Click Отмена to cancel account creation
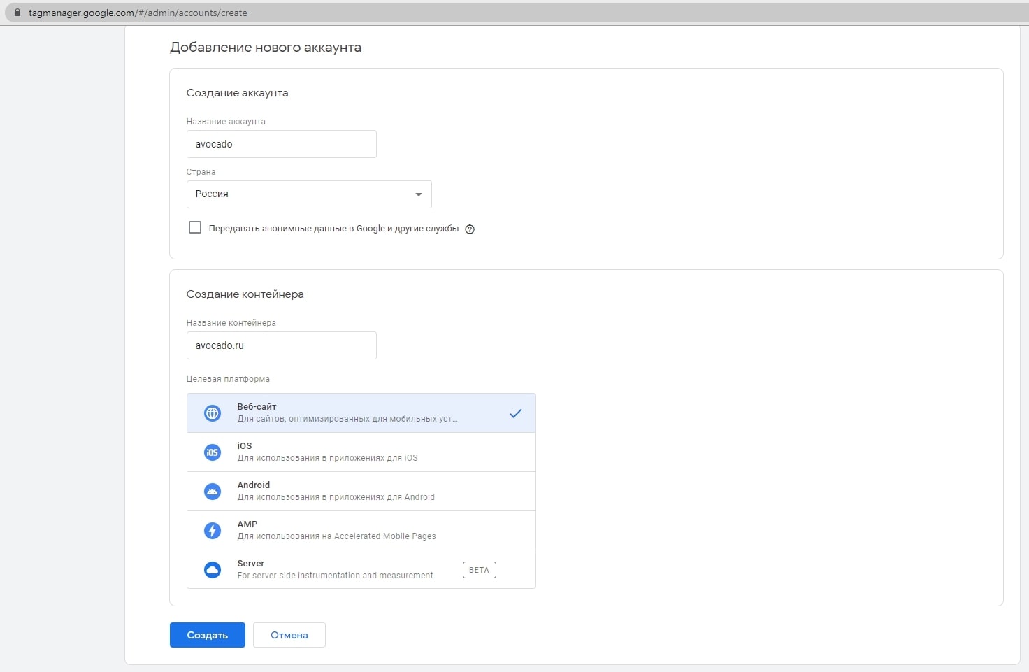This screenshot has width=1029, height=672. (289, 634)
